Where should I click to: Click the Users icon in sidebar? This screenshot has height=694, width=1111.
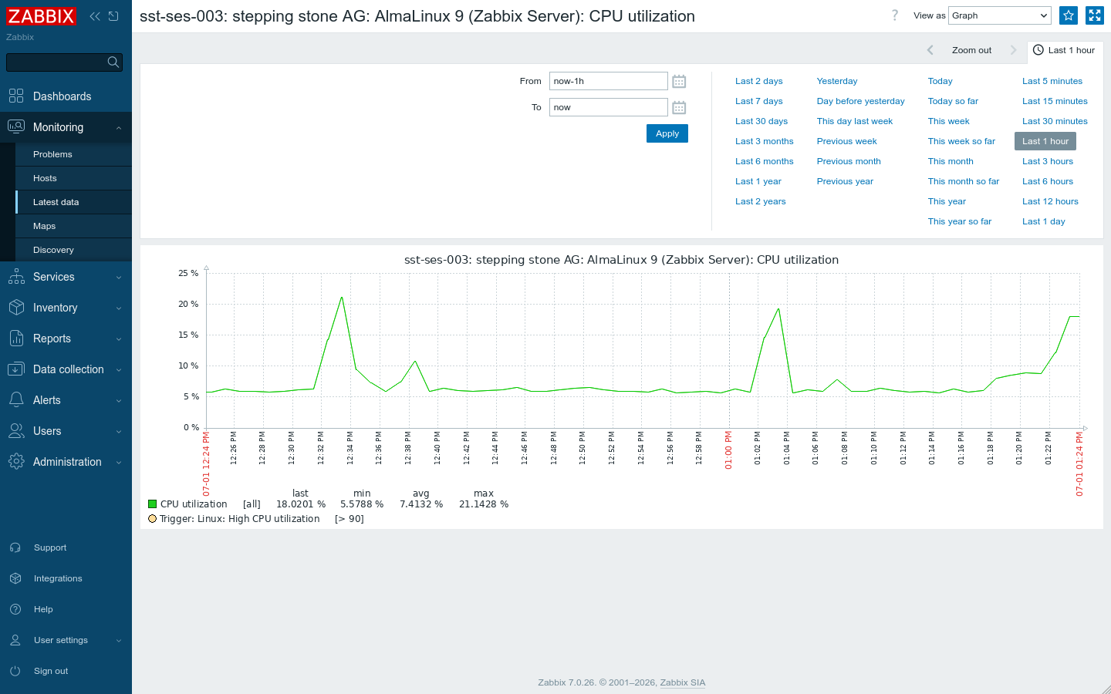(x=16, y=431)
